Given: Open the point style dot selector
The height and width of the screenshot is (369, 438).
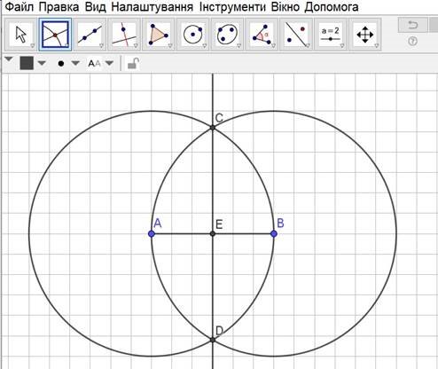Looking at the screenshot, I should tap(61, 63).
